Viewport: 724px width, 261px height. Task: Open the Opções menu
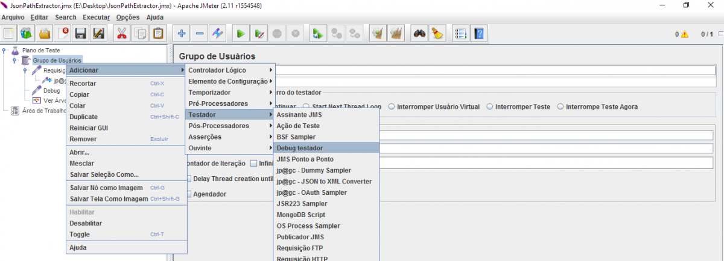pos(127,17)
